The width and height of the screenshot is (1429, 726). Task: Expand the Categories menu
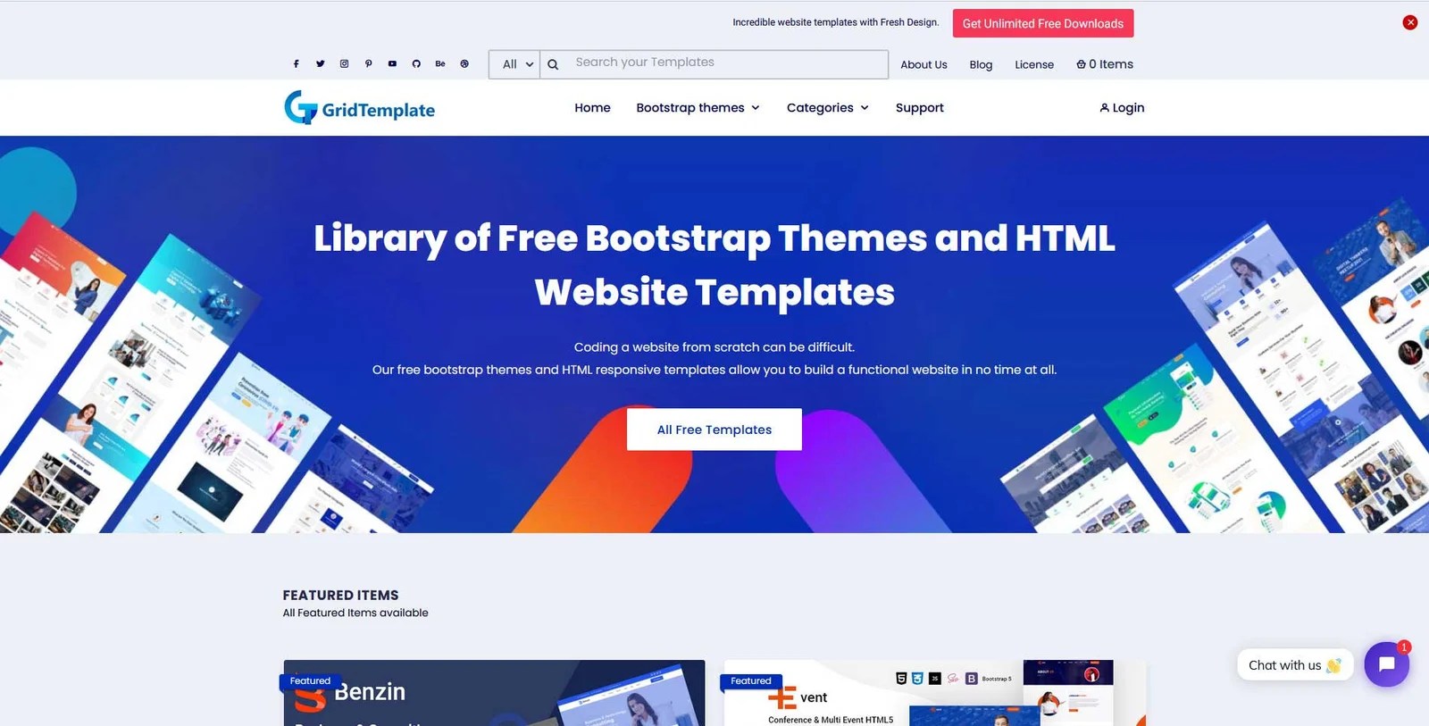tap(827, 108)
